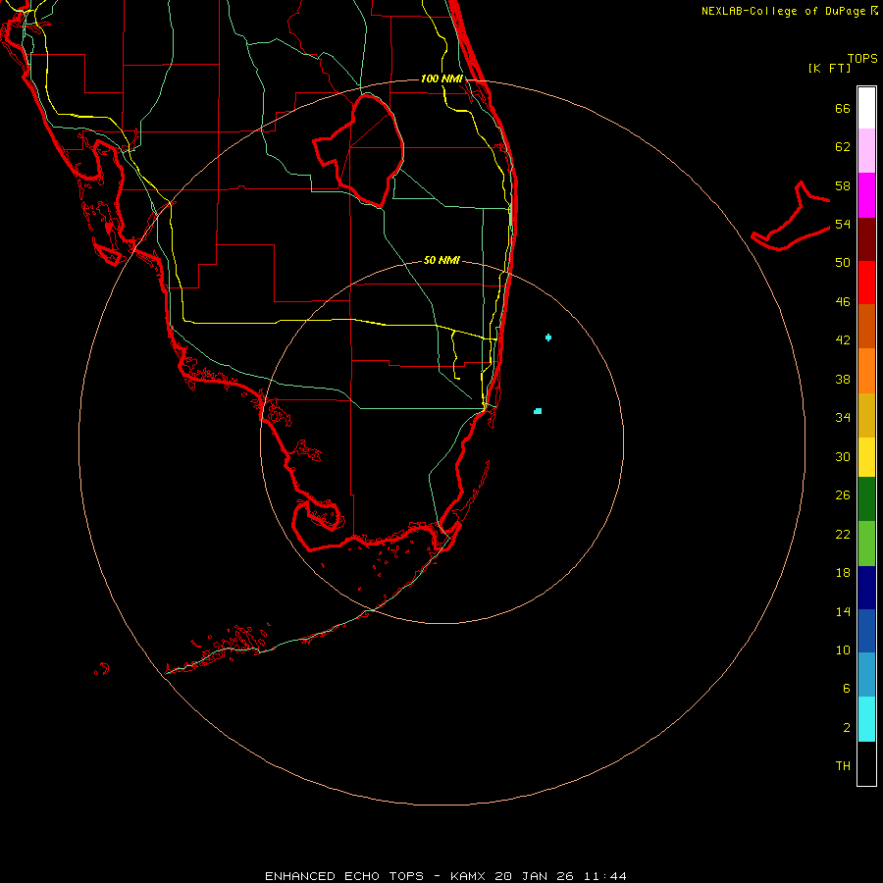
Task: Click the '50 NMI' range ring label
Action: [x=441, y=260]
